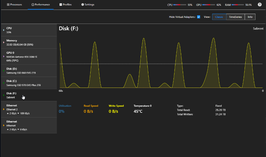Select the last Ethernet adapter with 0 Kb/s download
266x157 pixels.
(29, 125)
